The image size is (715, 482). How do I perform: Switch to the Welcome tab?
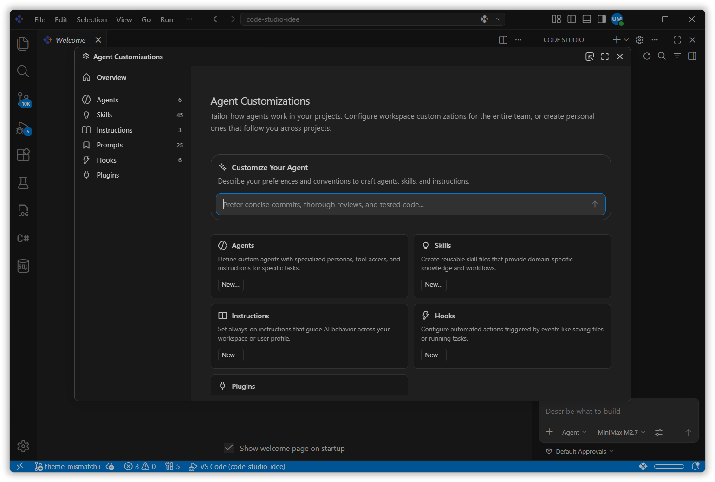[x=71, y=40]
